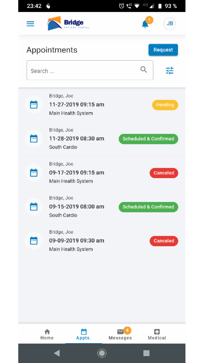
Task: Click calendar icon for 09-15-2019 appointment
Action: (34, 206)
